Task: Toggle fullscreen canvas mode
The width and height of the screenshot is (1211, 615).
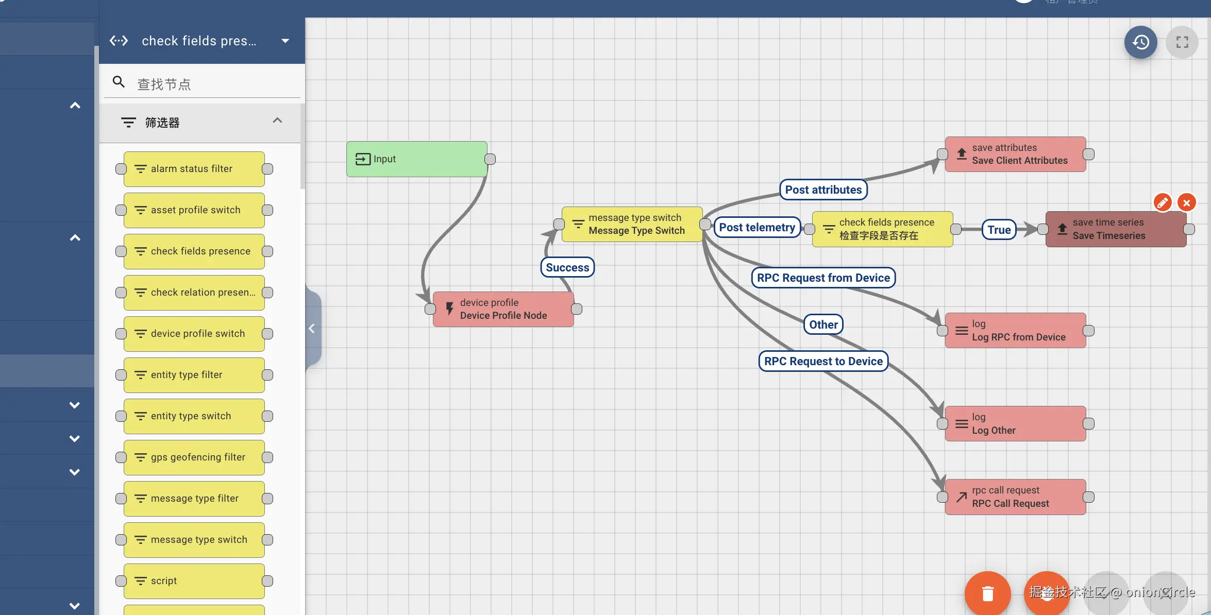Action: click(1182, 42)
